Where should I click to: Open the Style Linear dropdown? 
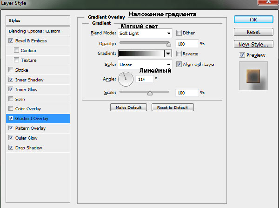145,65
